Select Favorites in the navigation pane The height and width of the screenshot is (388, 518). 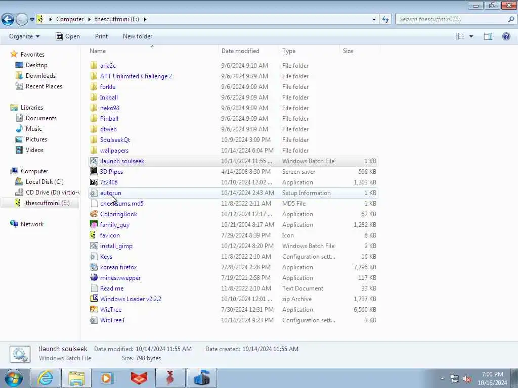pyautogui.click(x=32, y=55)
